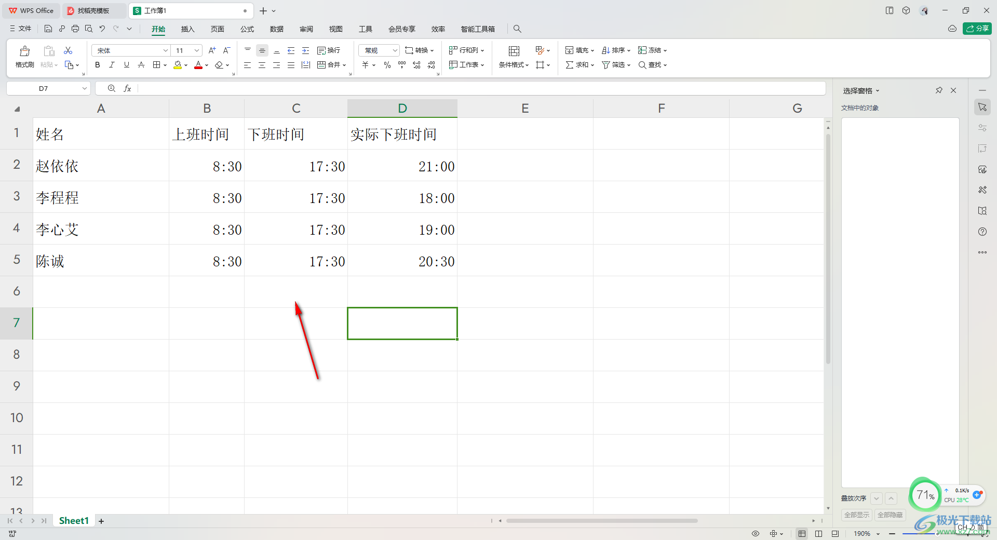Screen dimensions: 997x540
Task: Expand the Freeze (冻结) dropdown
Action: point(665,51)
